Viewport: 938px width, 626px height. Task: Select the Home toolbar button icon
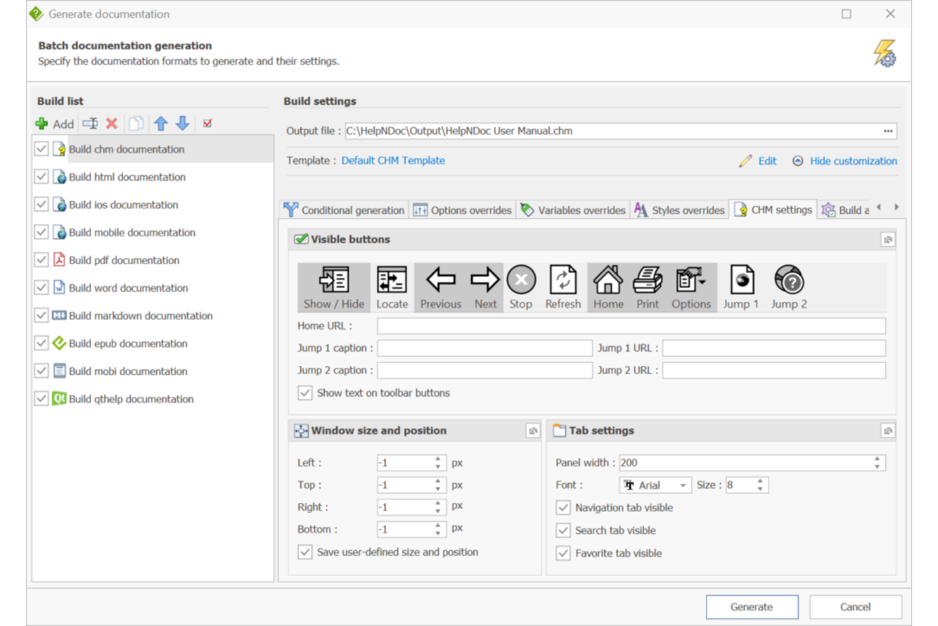click(607, 280)
